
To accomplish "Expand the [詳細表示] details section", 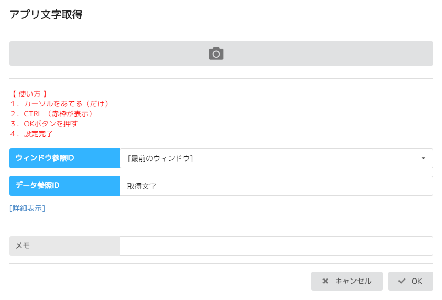I will click(27, 208).
